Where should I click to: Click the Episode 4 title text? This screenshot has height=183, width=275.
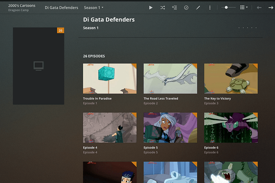click(90, 147)
